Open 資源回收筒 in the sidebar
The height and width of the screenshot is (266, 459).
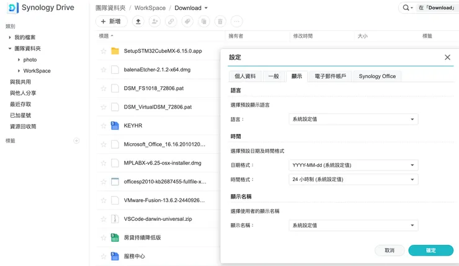pos(23,126)
